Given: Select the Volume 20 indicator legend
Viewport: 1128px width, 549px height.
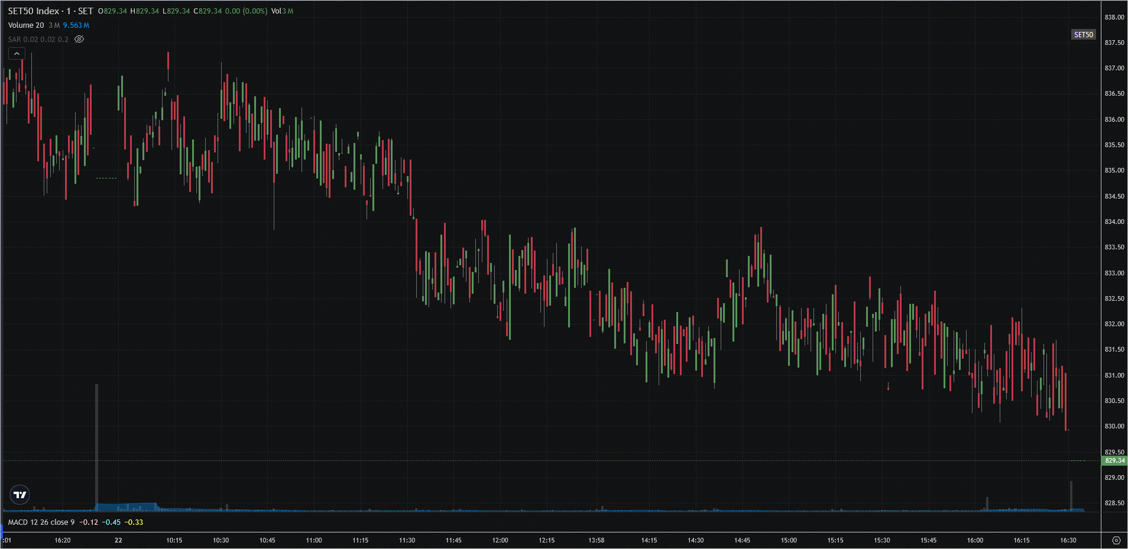Looking at the screenshot, I should click(26, 25).
